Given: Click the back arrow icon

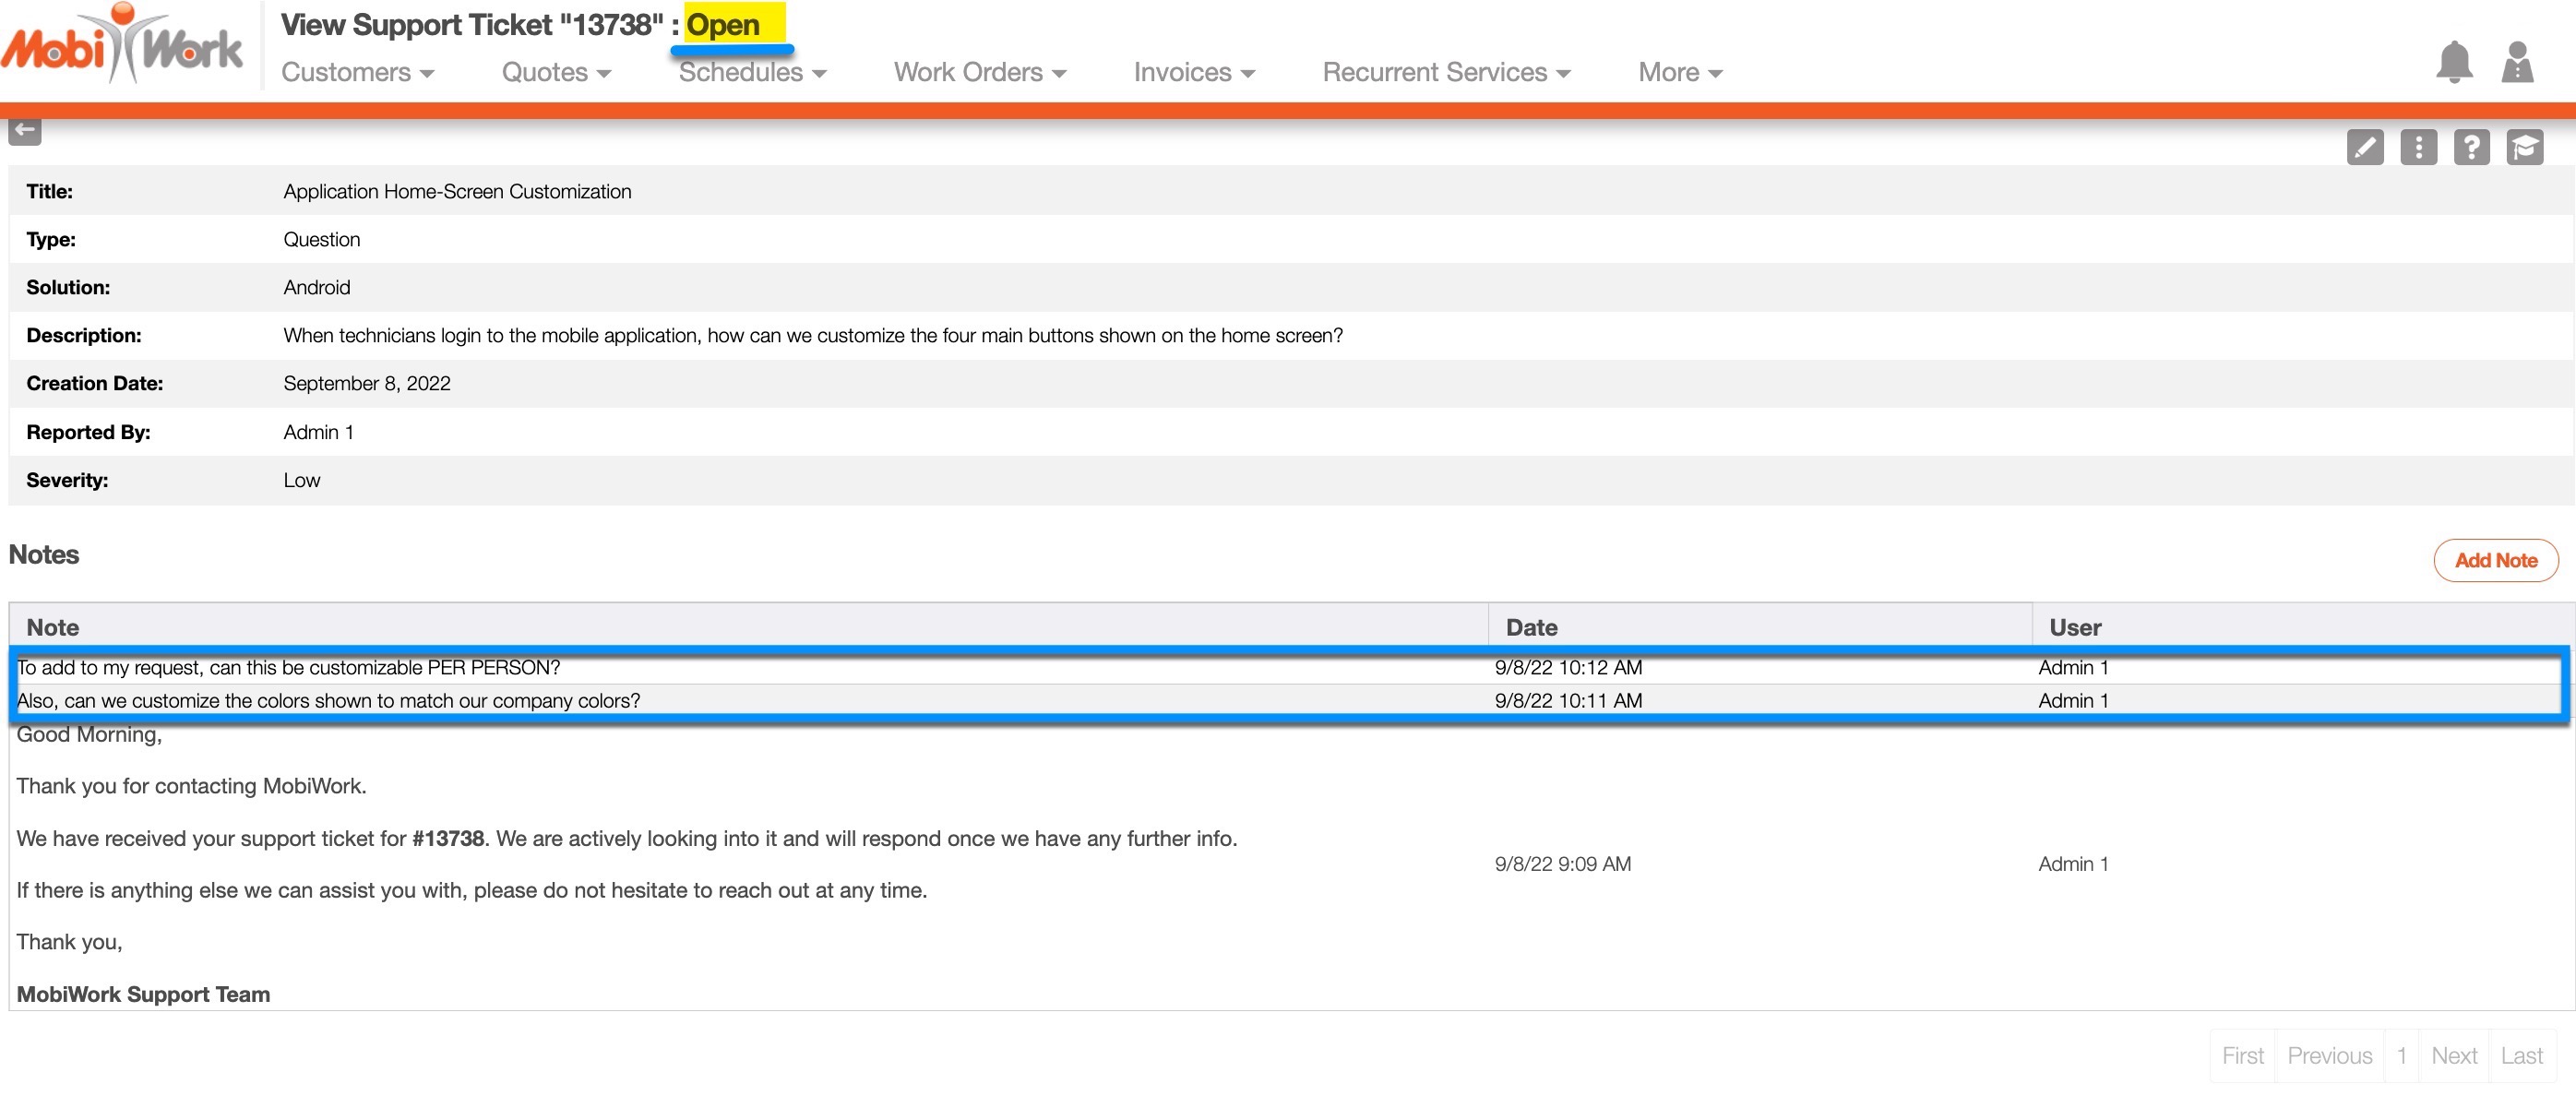Looking at the screenshot, I should (x=25, y=130).
